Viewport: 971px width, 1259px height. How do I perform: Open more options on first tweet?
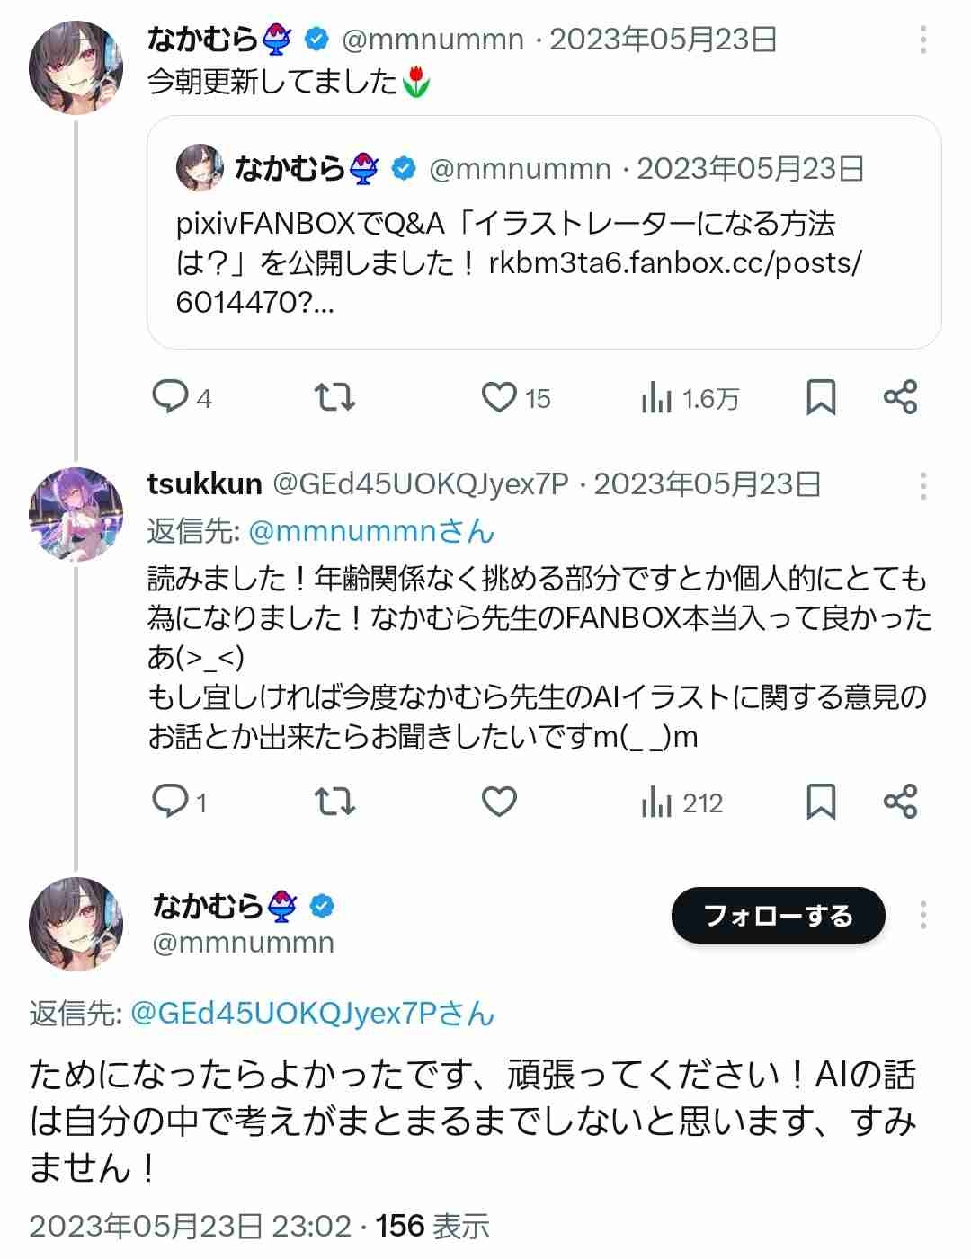pyautogui.click(x=922, y=40)
